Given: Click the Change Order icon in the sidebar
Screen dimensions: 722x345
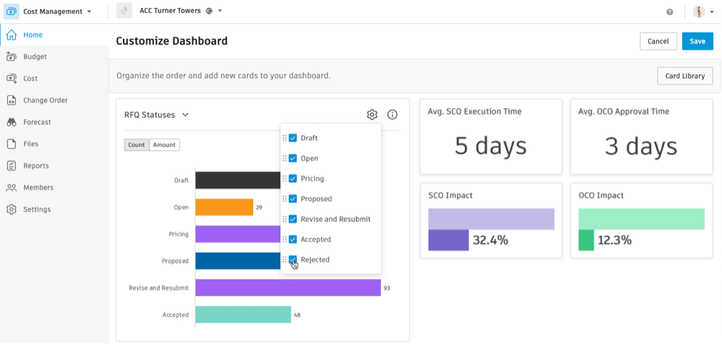Looking at the screenshot, I should pyautogui.click(x=11, y=100).
